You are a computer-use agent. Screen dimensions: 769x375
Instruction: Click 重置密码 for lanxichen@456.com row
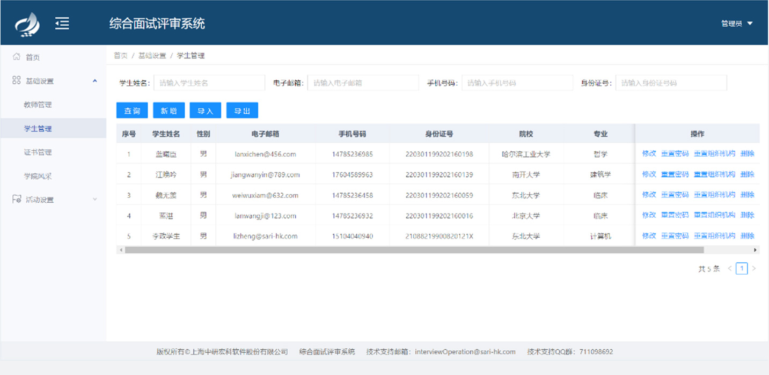pyautogui.click(x=675, y=153)
